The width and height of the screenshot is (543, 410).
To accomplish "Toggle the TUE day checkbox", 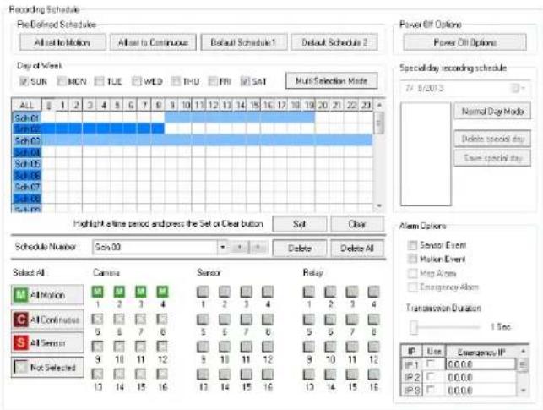I will point(99,81).
